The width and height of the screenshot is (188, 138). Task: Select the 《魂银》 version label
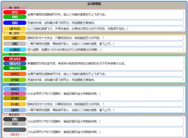tap(15, 110)
